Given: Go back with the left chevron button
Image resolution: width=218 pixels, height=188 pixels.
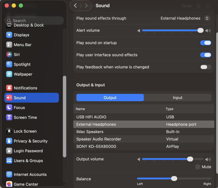Looking at the screenshot, I should [75, 6].
